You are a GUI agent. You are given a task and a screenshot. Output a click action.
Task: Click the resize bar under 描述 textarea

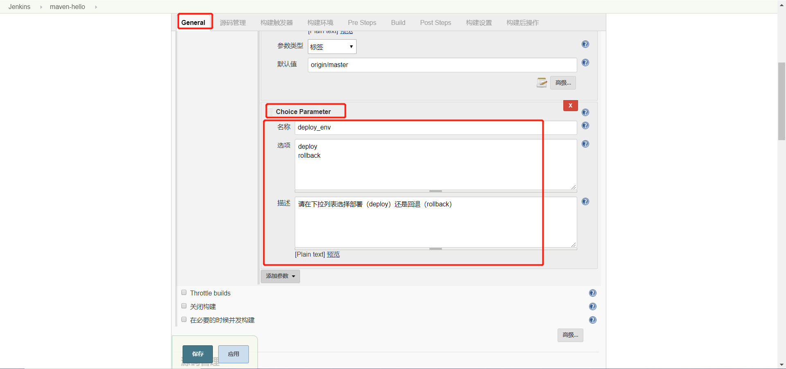(436, 248)
